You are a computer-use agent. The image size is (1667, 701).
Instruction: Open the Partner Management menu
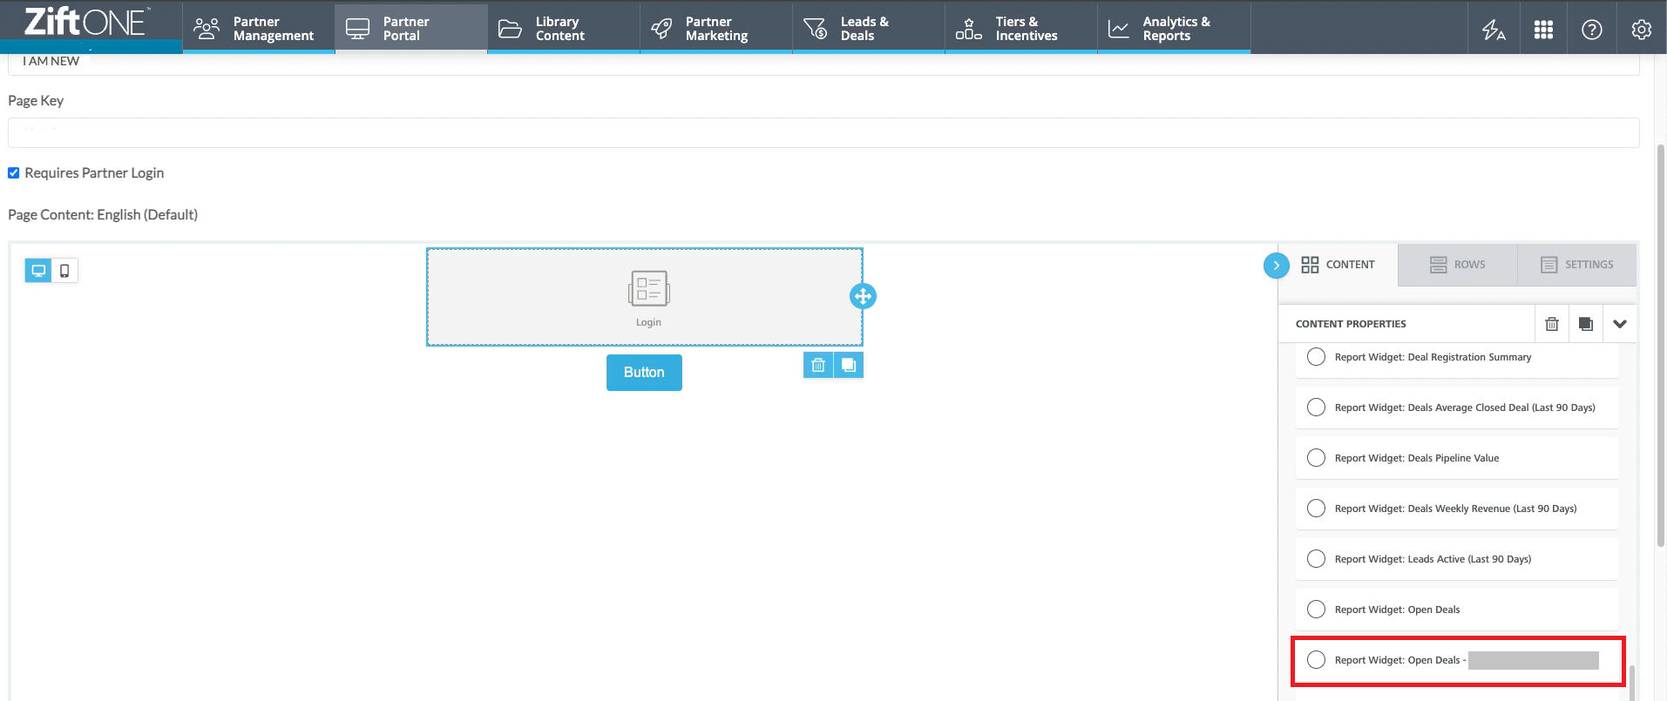pyautogui.click(x=259, y=28)
